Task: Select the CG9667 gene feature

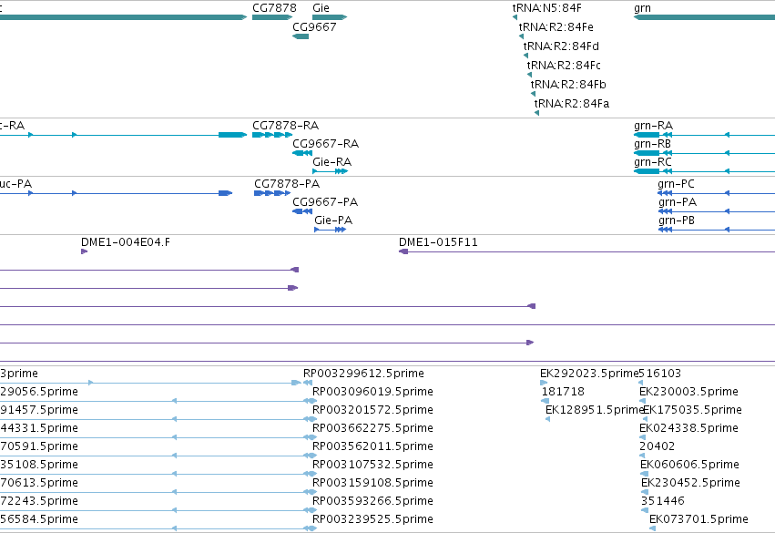Action: (301, 36)
